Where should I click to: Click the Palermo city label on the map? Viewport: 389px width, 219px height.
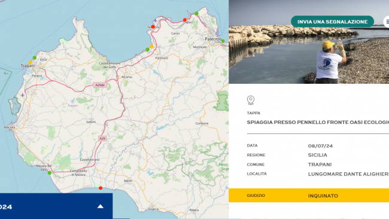click(x=213, y=39)
